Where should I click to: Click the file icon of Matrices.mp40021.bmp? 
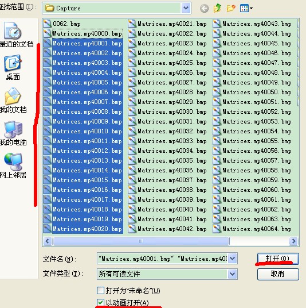(x=132, y=24)
